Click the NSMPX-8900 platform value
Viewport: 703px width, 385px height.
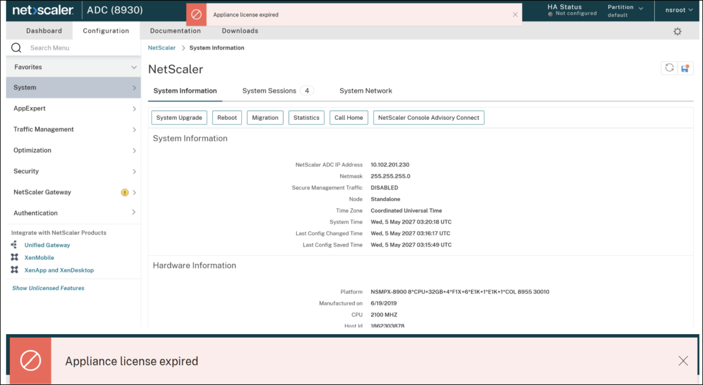coord(460,291)
